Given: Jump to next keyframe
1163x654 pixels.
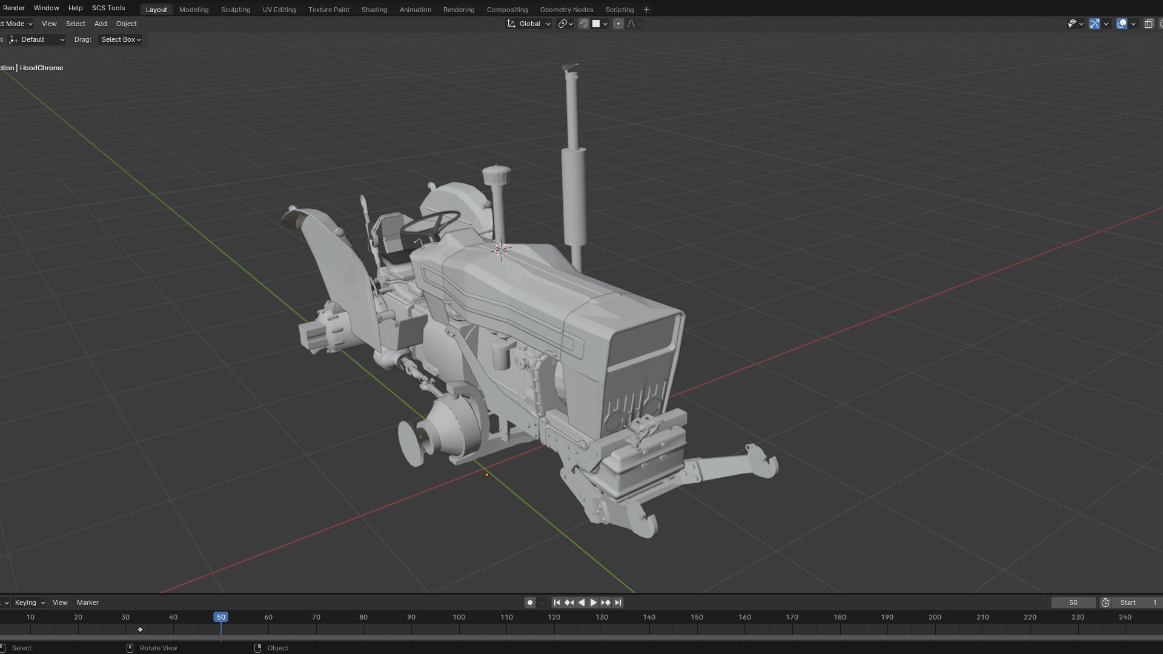Looking at the screenshot, I should [606, 603].
